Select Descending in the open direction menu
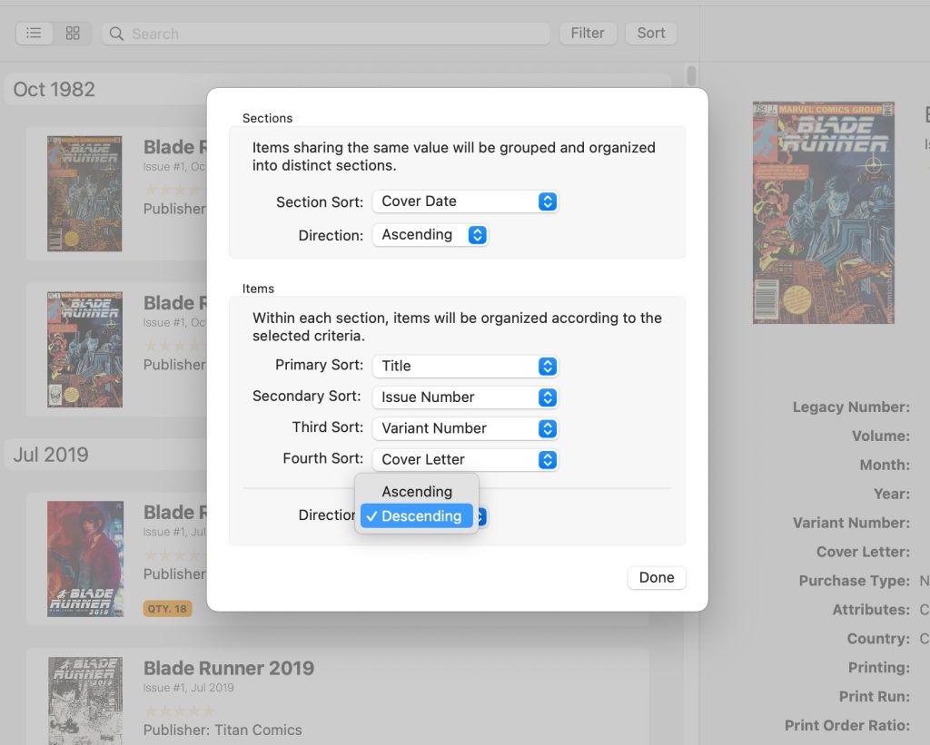The height and width of the screenshot is (745, 930). point(417,515)
